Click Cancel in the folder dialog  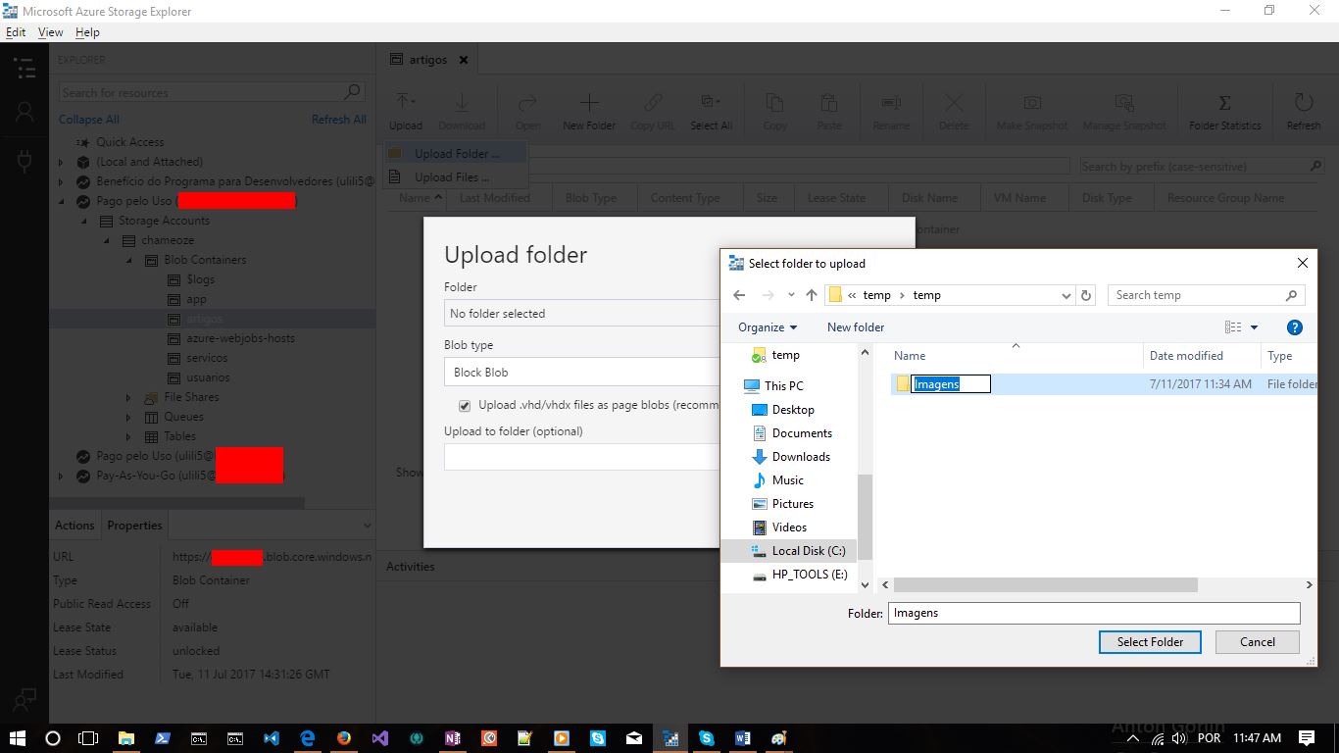pyautogui.click(x=1257, y=642)
